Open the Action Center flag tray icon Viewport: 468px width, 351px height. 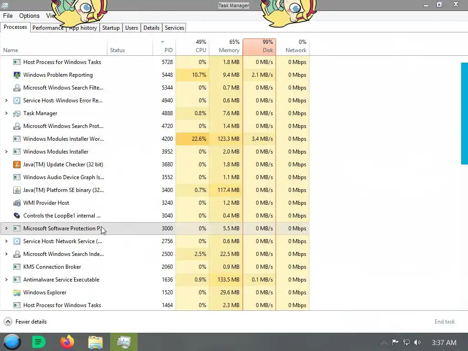[395, 342]
